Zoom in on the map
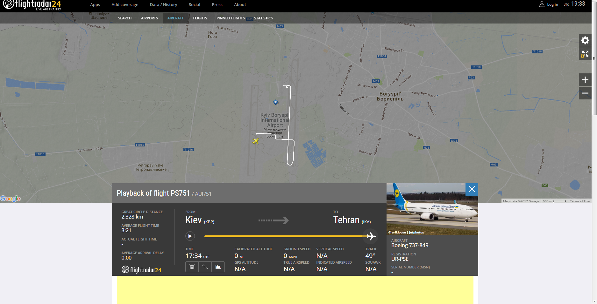The width and height of the screenshot is (597, 304). pyautogui.click(x=585, y=80)
